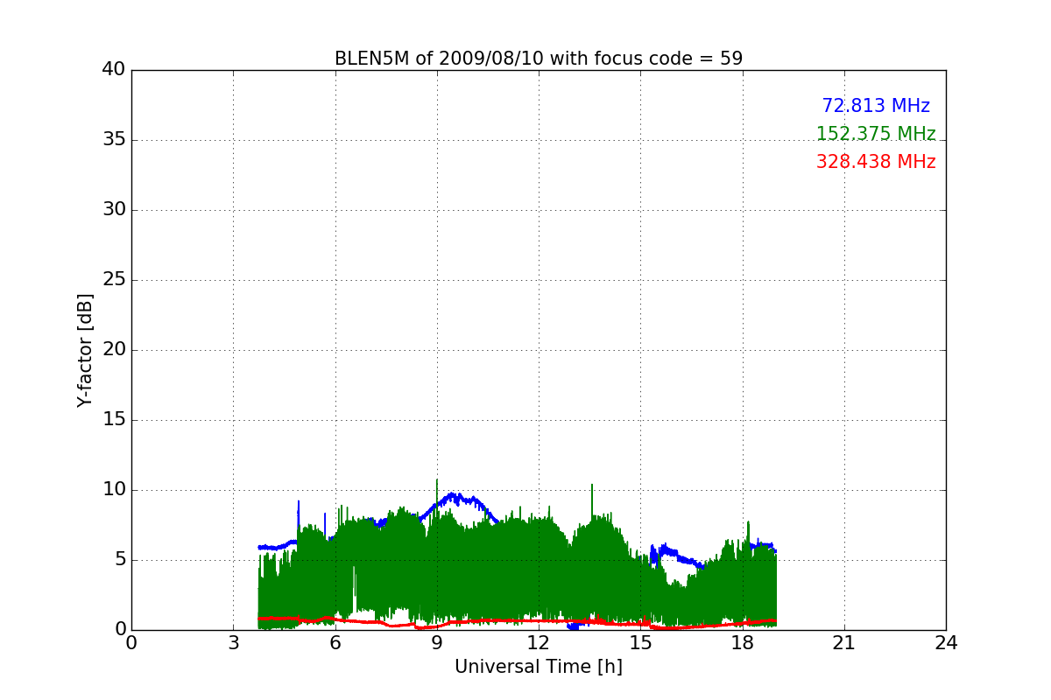Image resolution: width=1051 pixels, height=700 pixels.
Task: Click the x-axis tick label 12
Action: [539, 643]
